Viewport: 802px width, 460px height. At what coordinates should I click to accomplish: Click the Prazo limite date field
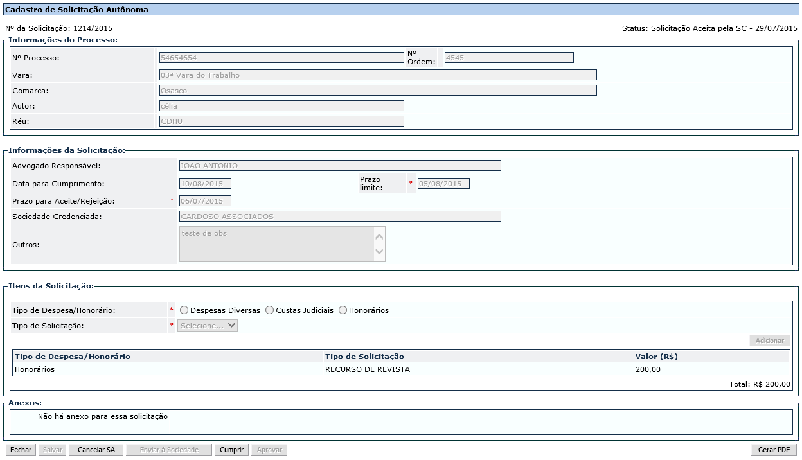click(x=443, y=184)
